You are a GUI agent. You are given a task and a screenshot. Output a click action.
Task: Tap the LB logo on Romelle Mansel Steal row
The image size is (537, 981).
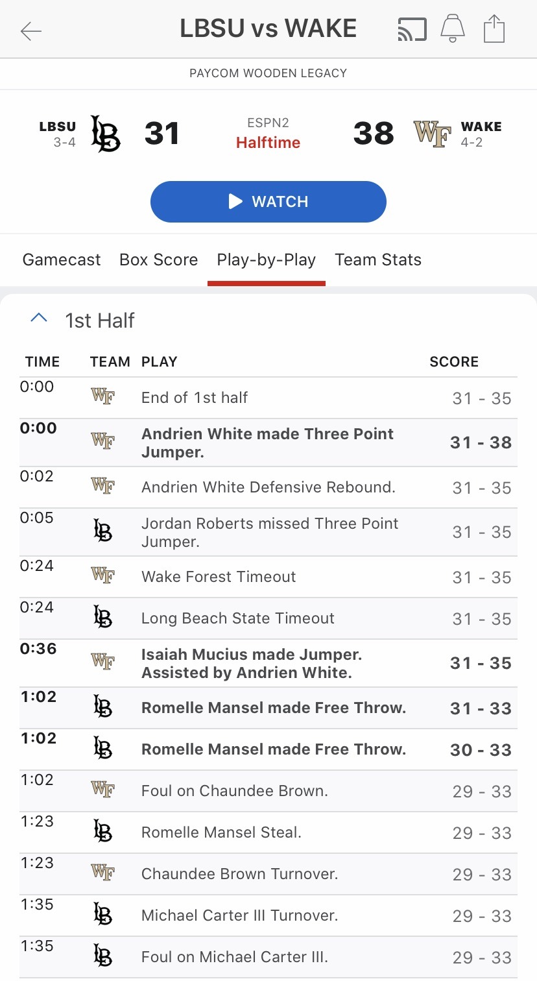pyautogui.click(x=102, y=831)
